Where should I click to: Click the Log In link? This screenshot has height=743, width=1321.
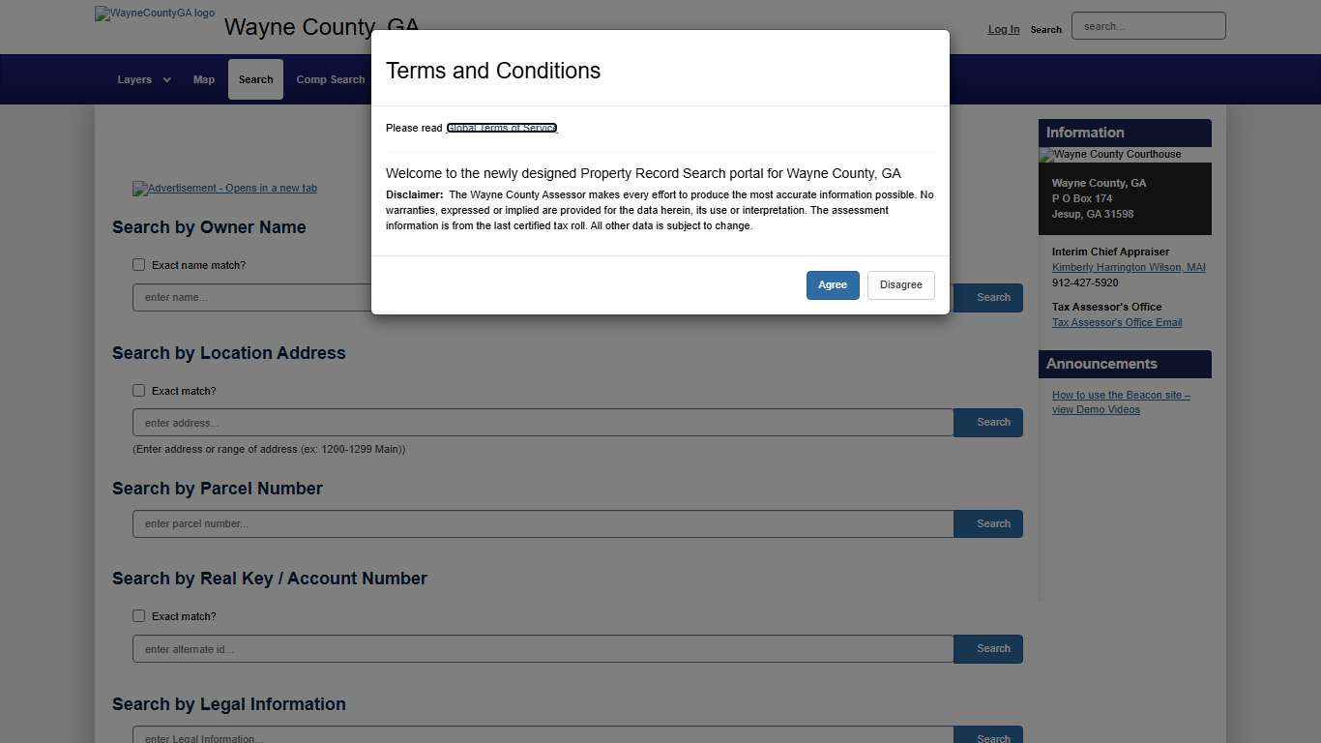point(1004,29)
